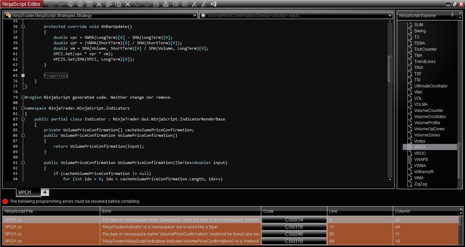Click the Copy icon in the toolbar
The width and height of the screenshot is (465, 247).
point(109,4)
